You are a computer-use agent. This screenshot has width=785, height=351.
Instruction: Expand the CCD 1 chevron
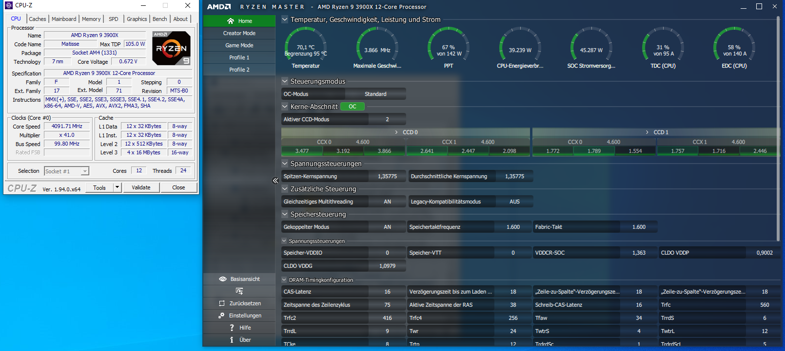[647, 132]
